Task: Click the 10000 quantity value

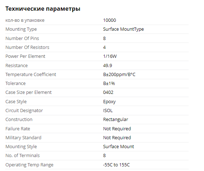Action: (x=109, y=20)
